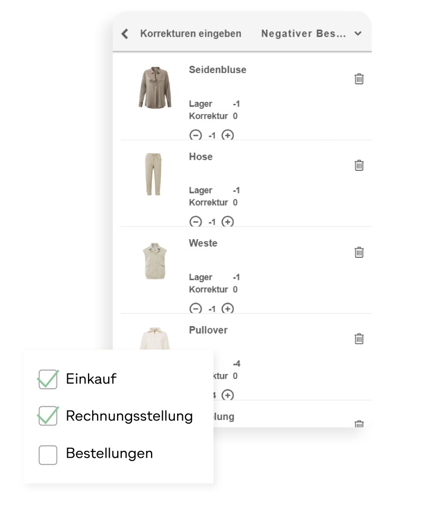Decrease Seidenbluse quantity with minus
This screenshot has height=532, width=424.
coord(196,135)
